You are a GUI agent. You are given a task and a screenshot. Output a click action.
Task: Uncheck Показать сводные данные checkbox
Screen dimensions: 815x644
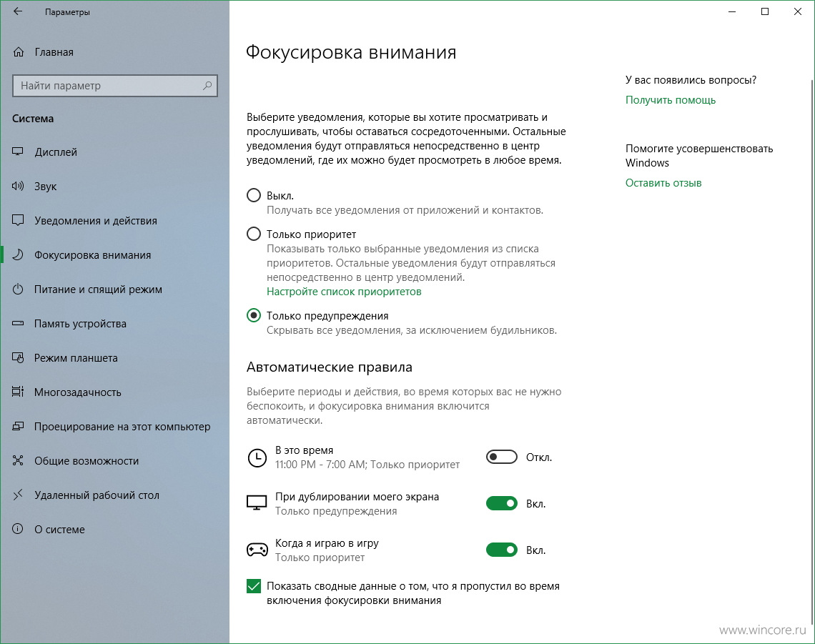[254, 586]
